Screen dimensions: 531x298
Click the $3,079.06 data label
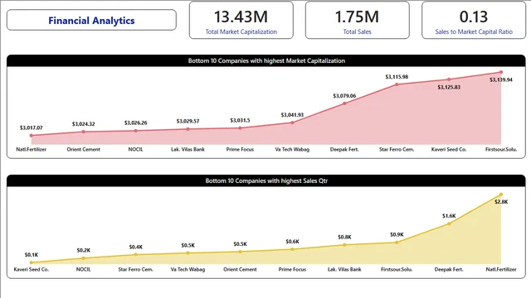click(344, 96)
